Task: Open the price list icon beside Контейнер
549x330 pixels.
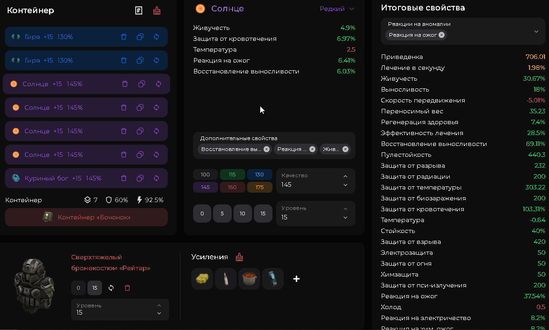Action: coord(139,10)
